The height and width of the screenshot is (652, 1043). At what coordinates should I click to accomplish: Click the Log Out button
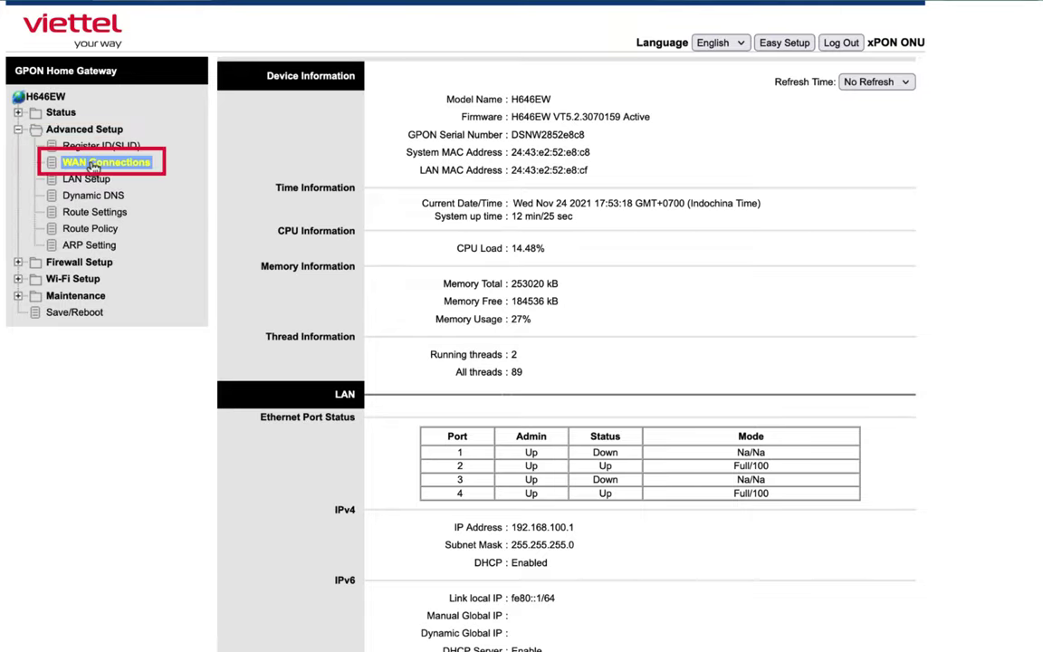coord(840,43)
